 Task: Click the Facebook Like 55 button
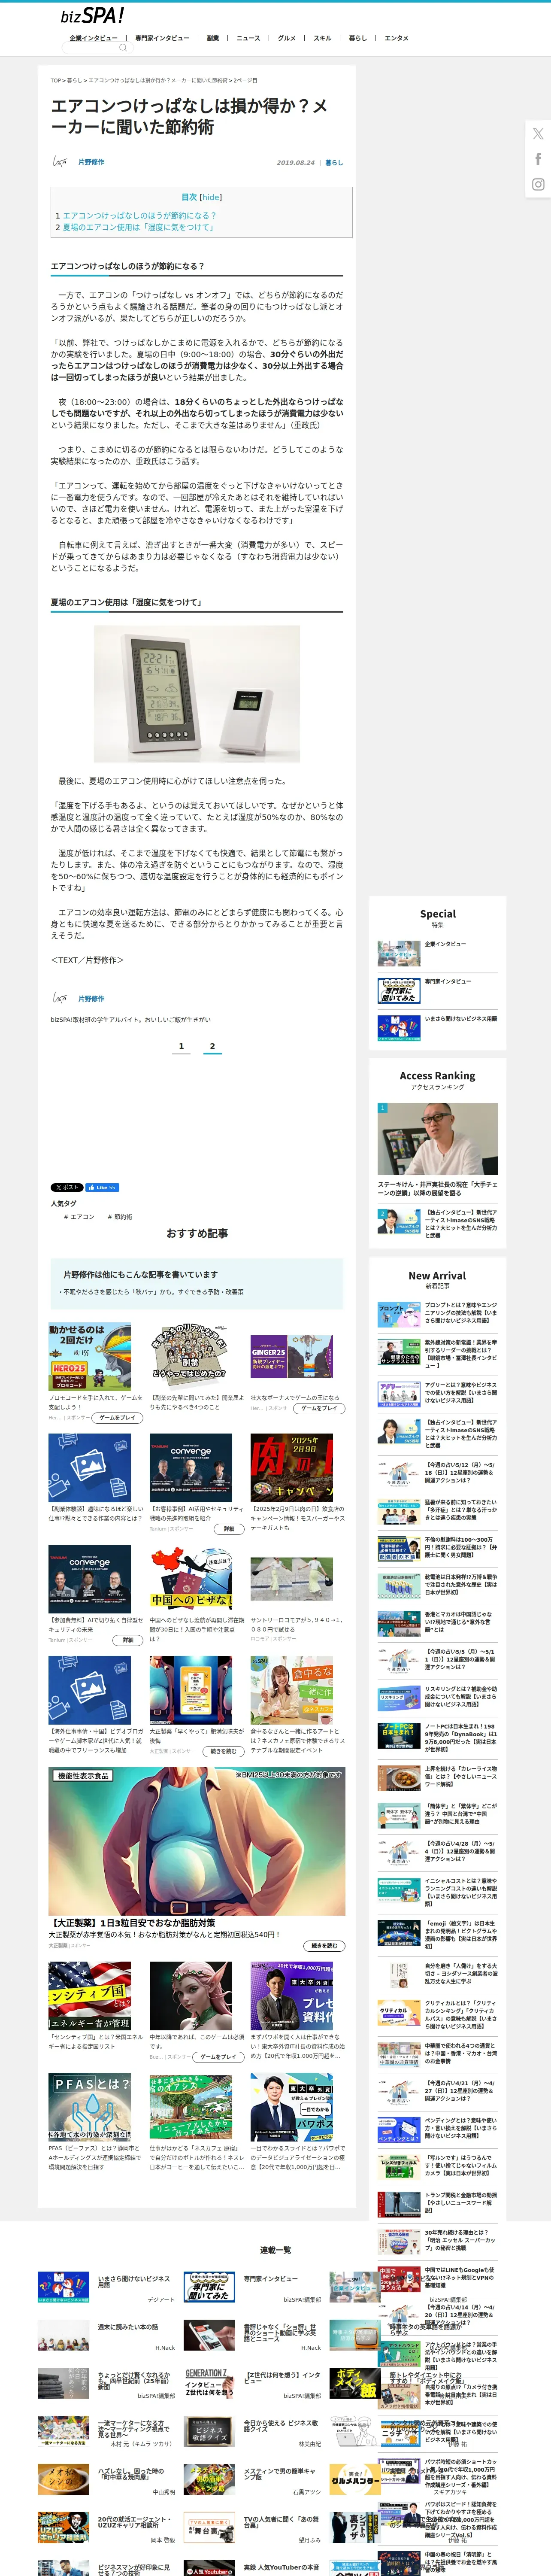coord(102,1187)
